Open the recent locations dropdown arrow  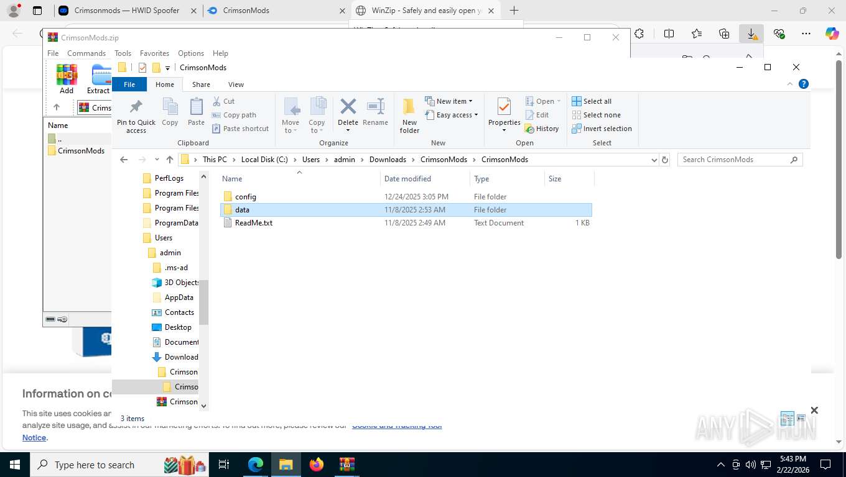pyautogui.click(x=157, y=160)
